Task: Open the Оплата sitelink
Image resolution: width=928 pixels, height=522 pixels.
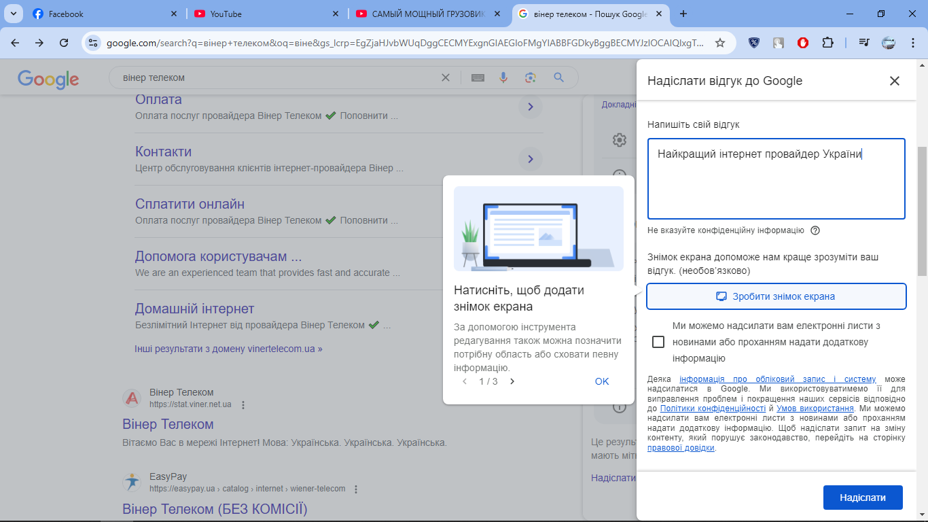Action: tap(159, 99)
